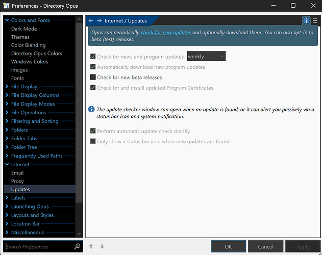Expand the Location Bar category
322x255 pixels.
point(7,223)
